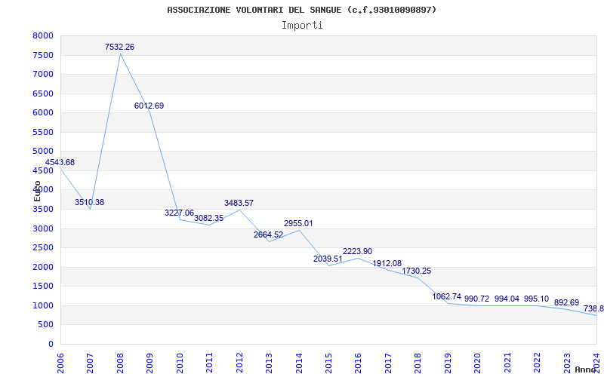The height and width of the screenshot is (377, 604).
Task: Click the 3082.35 data label
Action: pos(209,218)
